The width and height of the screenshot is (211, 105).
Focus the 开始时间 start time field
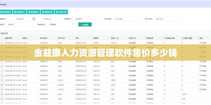click(20, 19)
